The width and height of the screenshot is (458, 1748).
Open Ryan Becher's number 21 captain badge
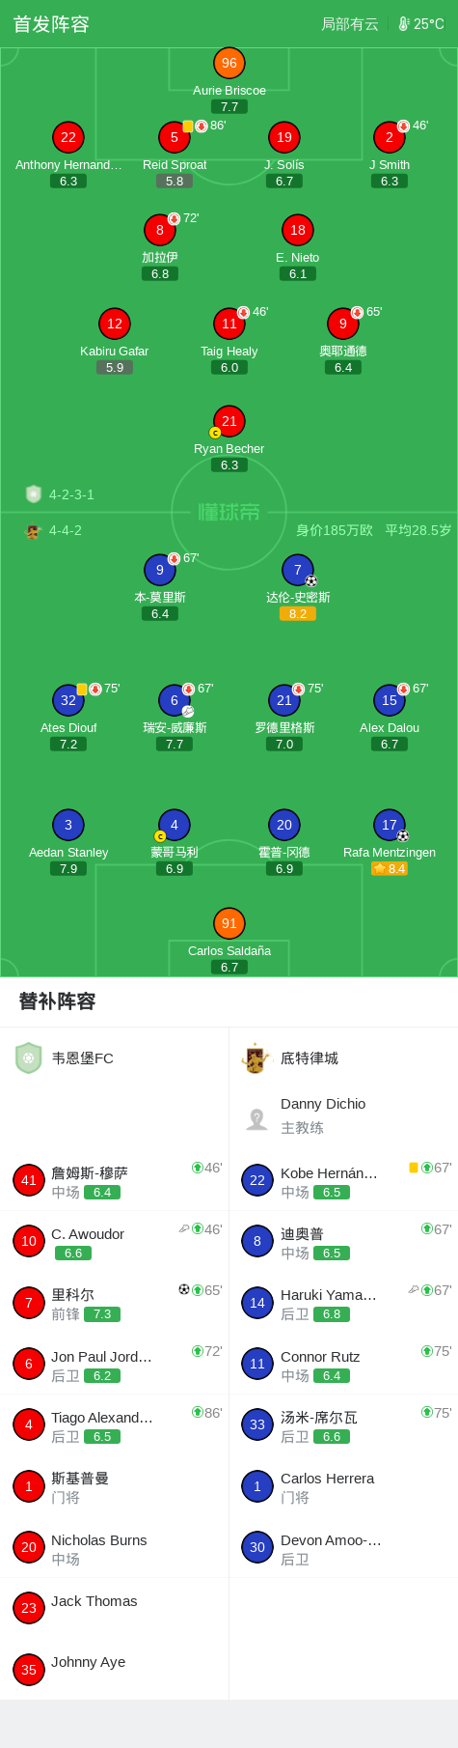click(x=229, y=421)
